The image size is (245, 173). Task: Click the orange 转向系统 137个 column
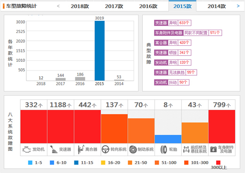coord(114,129)
